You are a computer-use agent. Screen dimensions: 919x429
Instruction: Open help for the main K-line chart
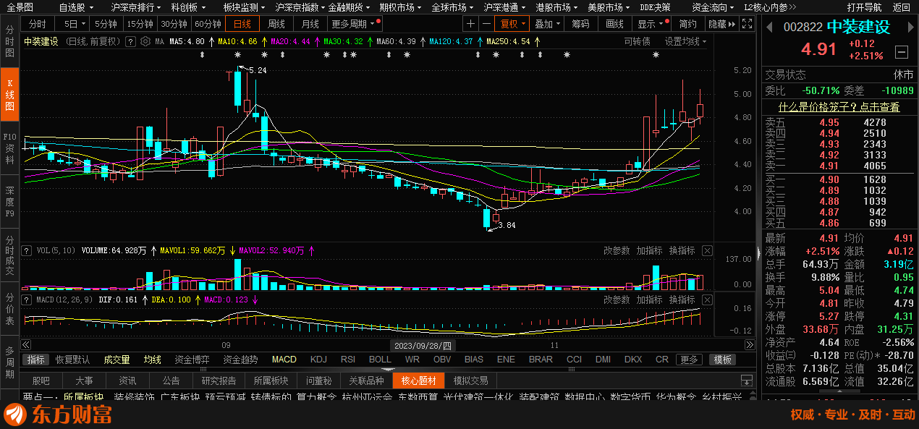click(x=130, y=41)
